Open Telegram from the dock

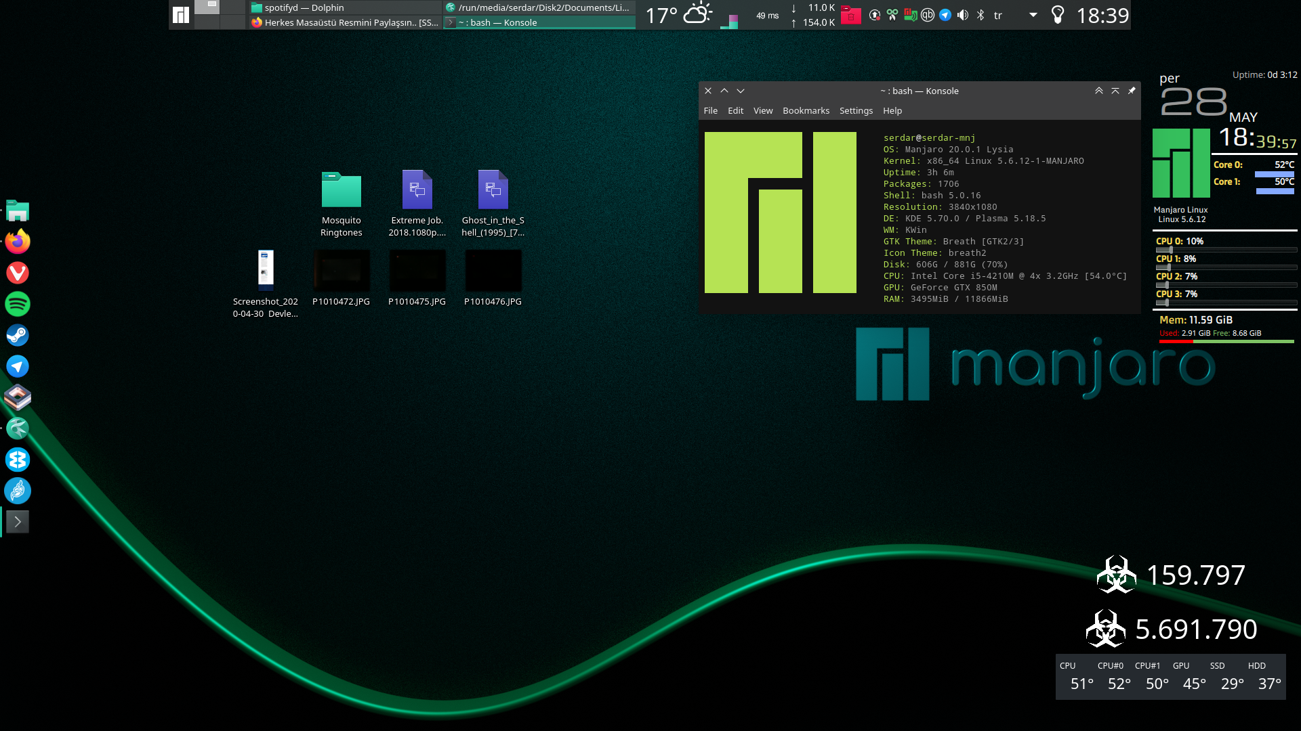[x=18, y=366]
